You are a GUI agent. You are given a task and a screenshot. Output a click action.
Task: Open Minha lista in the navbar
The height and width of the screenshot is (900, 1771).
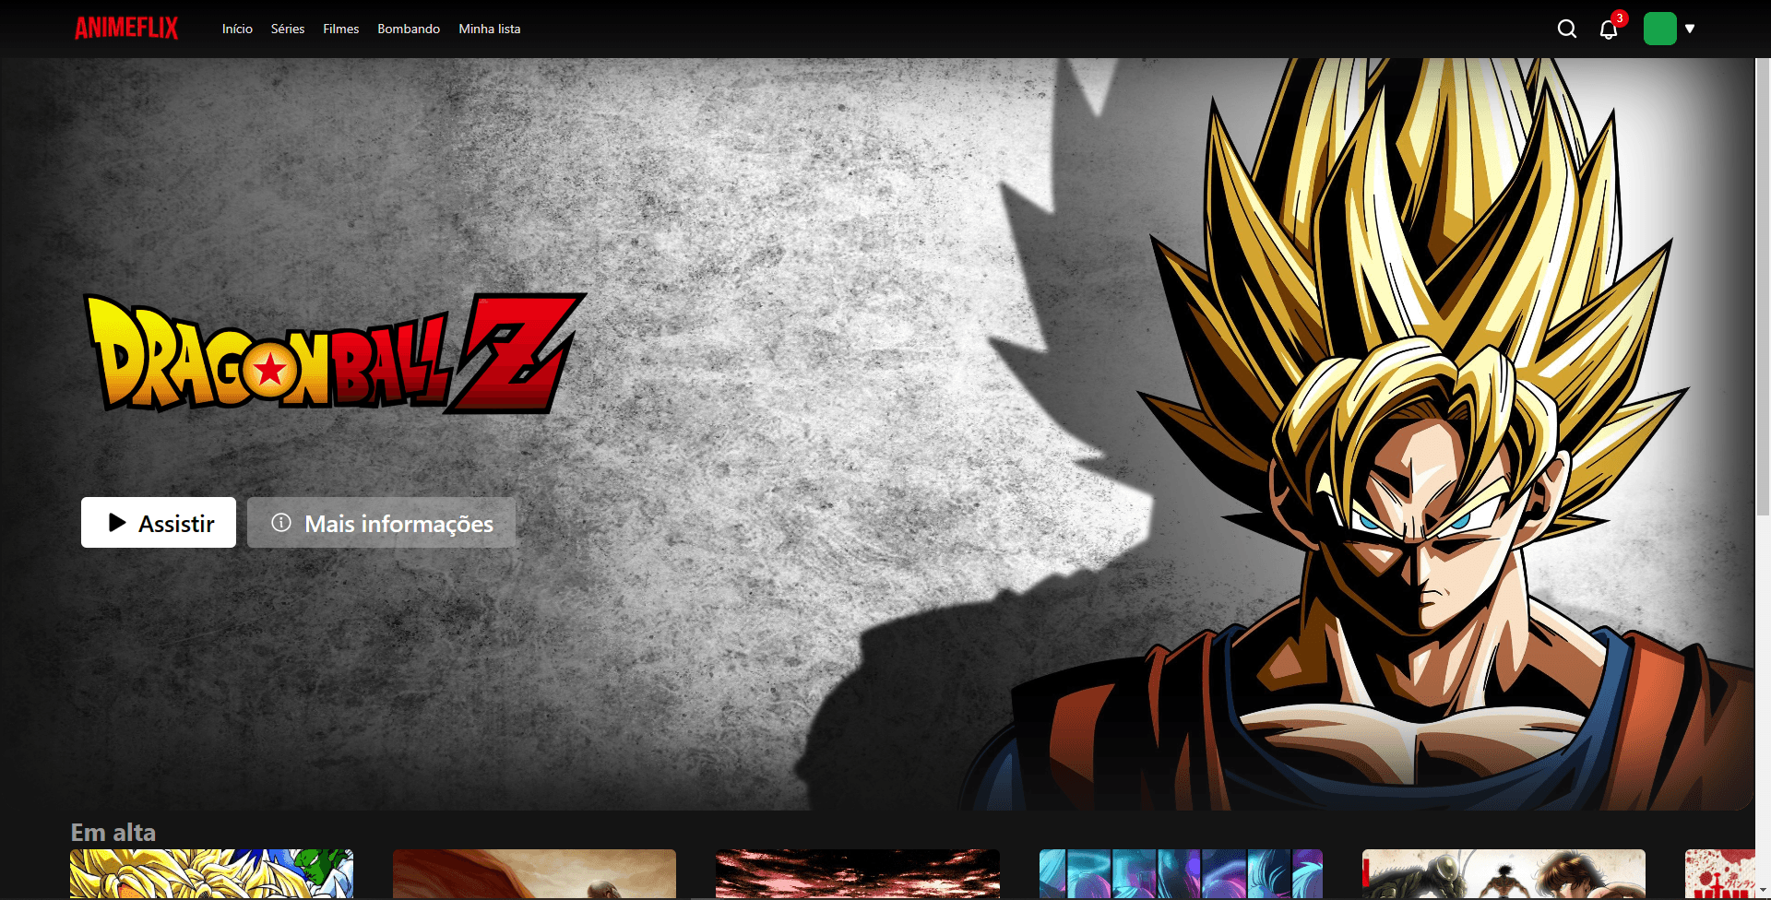(x=490, y=29)
